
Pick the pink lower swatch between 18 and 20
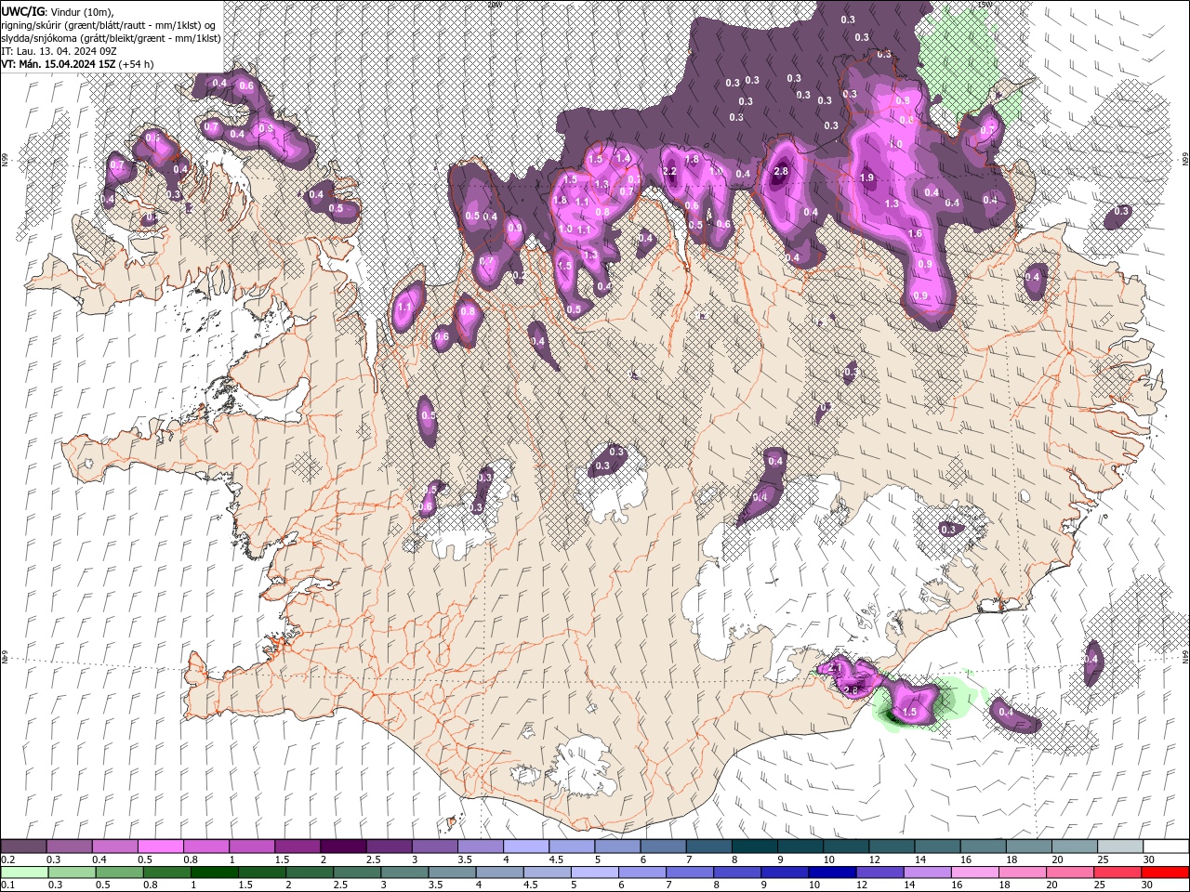[1022, 872]
